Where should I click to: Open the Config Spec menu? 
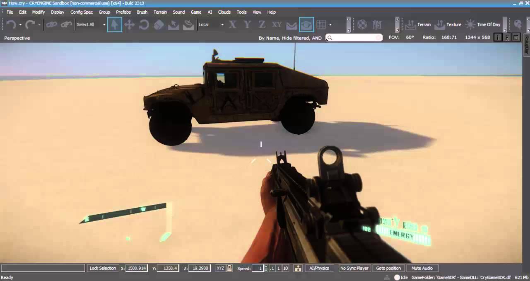pos(82,12)
